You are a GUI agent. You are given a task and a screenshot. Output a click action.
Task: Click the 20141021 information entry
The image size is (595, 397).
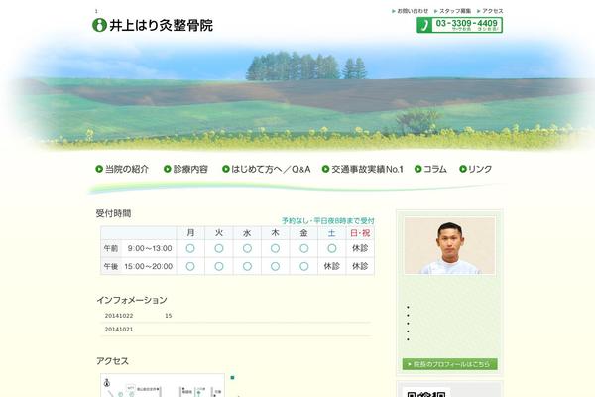pyautogui.click(x=236, y=329)
